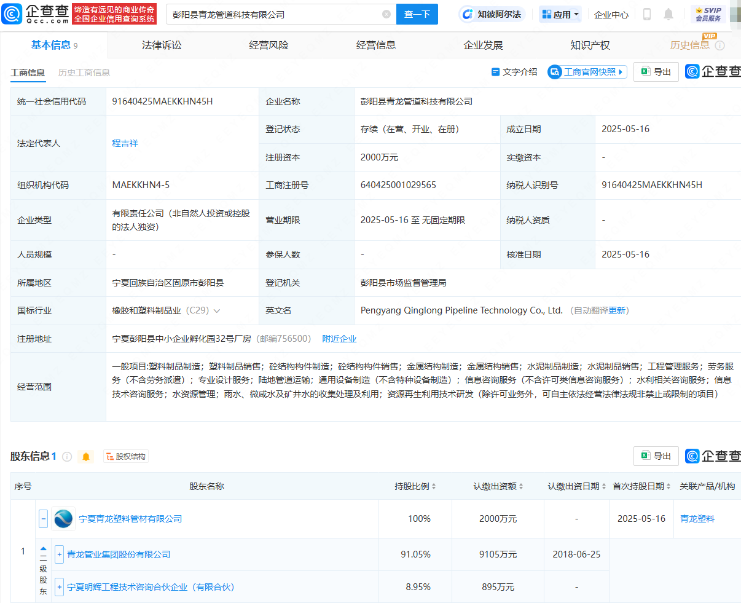Open the 知彼阿尔法 AI assistant
741x603 pixels.
pos(491,14)
